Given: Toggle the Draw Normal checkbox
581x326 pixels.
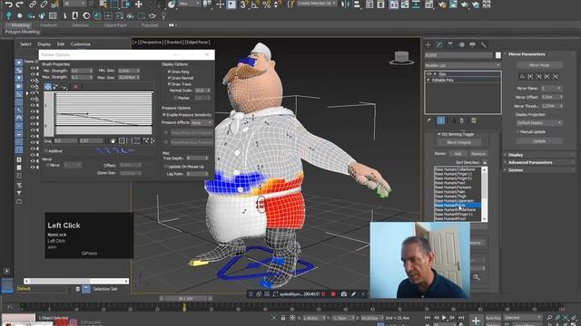Looking at the screenshot, I should (x=170, y=78).
